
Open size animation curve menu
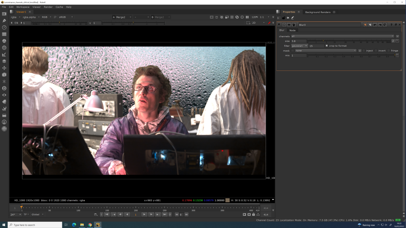pyautogui.click(x=397, y=41)
